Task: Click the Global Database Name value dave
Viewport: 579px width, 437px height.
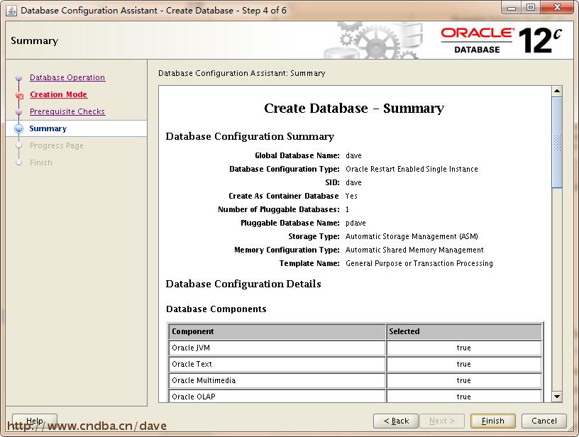Action: [x=353, y=156]
